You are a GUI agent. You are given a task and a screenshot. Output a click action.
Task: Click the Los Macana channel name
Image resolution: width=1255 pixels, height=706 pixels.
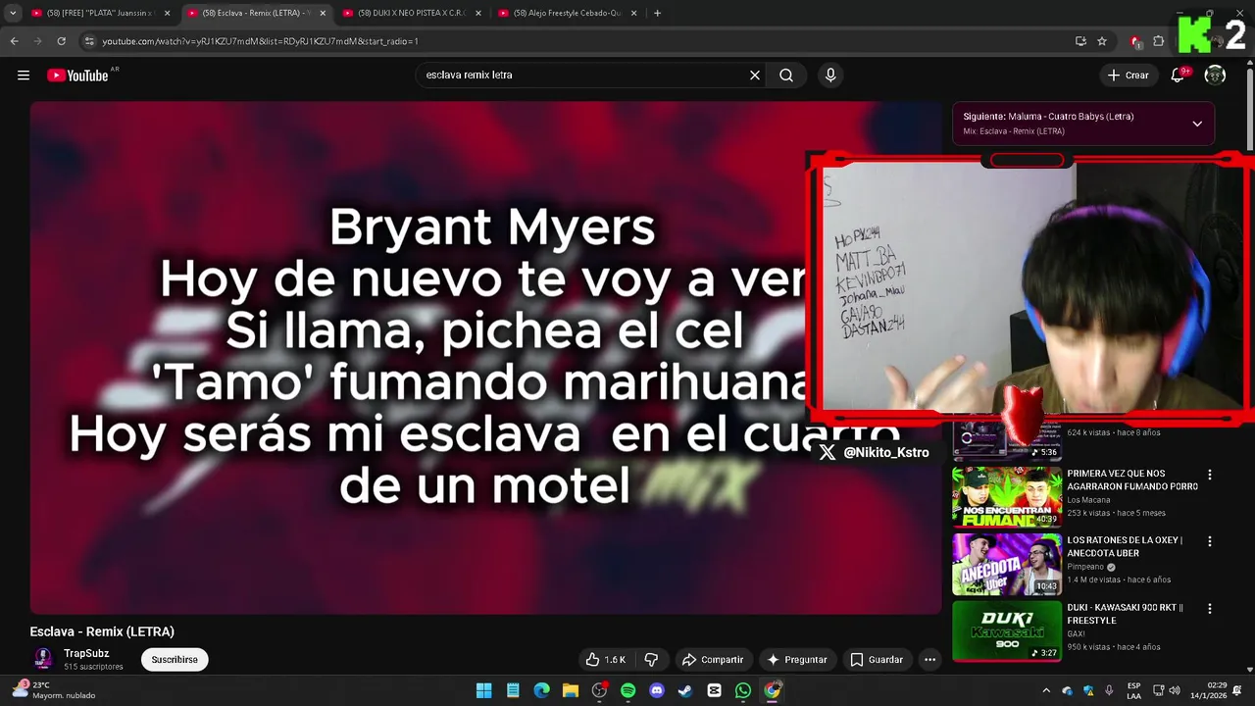tap(1088, 500)
